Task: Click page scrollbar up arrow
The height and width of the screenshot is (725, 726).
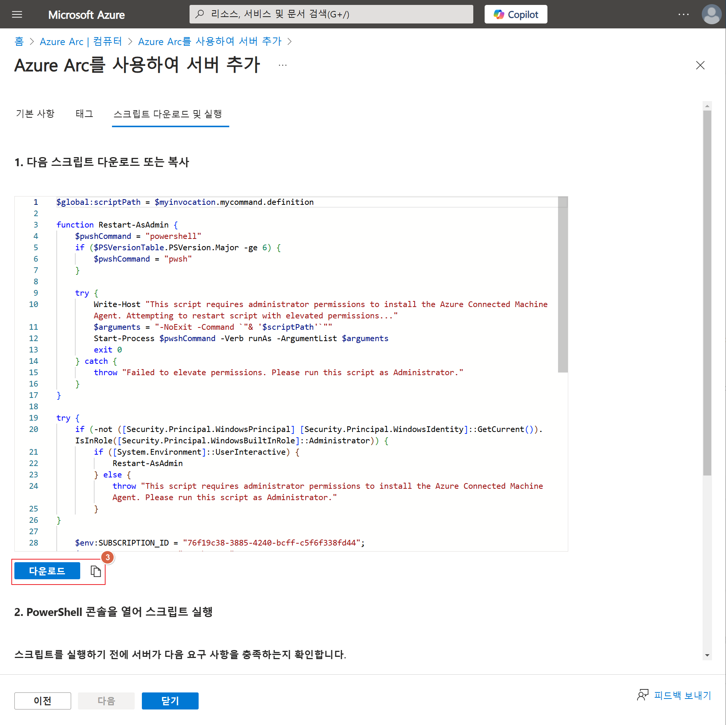Action: click(707, 106)
